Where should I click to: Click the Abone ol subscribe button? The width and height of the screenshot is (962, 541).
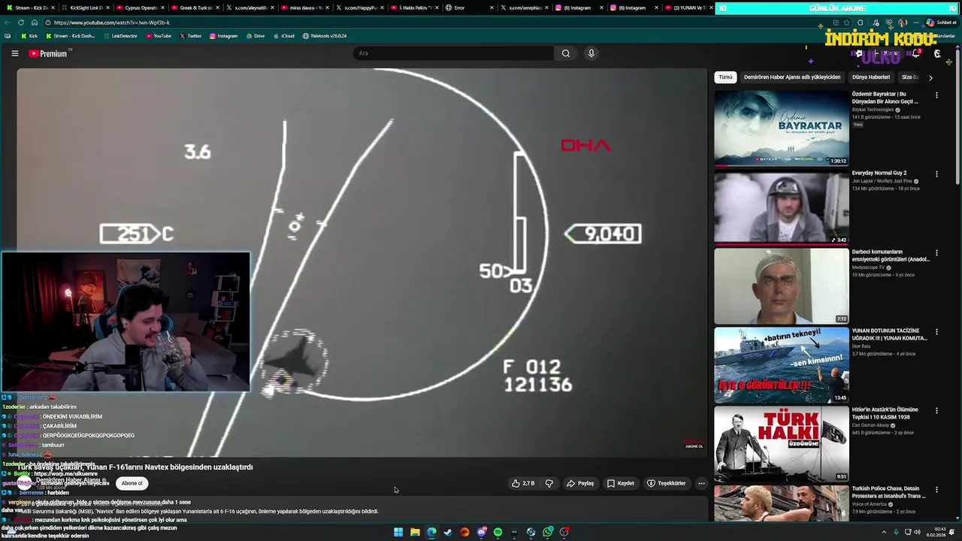(132, 483)
